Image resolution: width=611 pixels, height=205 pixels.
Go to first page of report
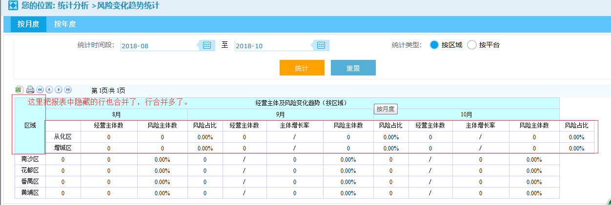coord(40,90)
